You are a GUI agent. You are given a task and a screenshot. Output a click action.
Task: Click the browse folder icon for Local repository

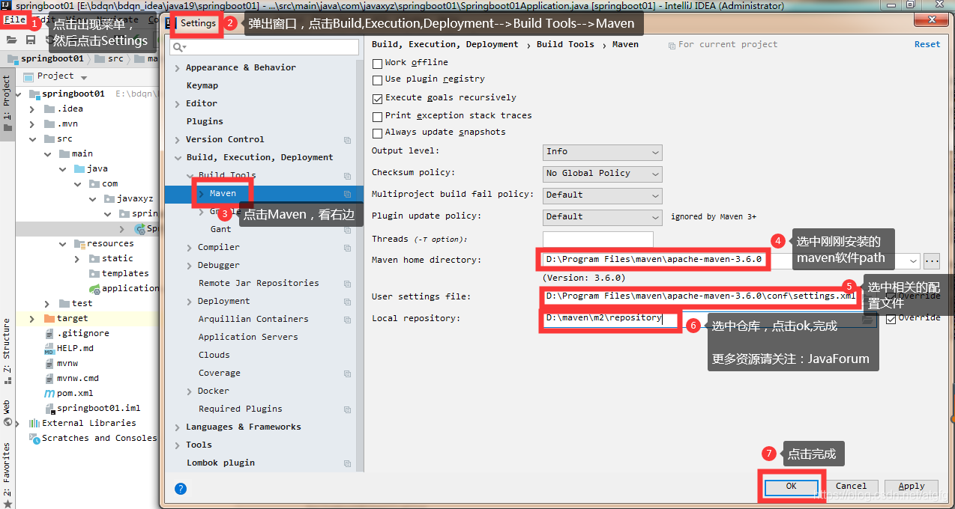pos(868,319)
